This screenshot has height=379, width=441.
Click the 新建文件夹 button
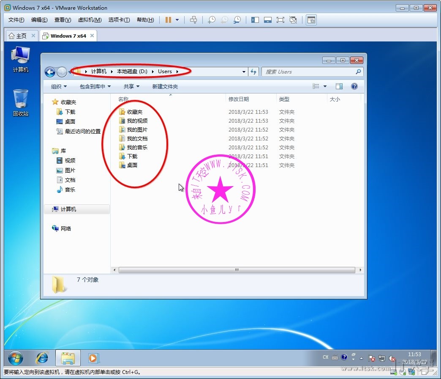165,86
